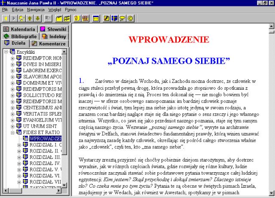The height and width of the screenshot is (198, 275).
Task: Click the document pane scroll-up arrow
Action: click(271, 26)
